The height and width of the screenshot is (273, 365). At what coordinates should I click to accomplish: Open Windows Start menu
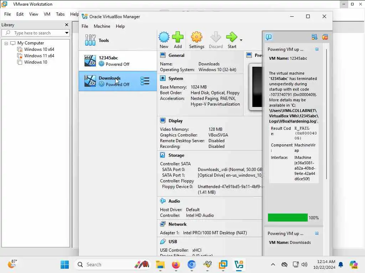coord(65,264)
